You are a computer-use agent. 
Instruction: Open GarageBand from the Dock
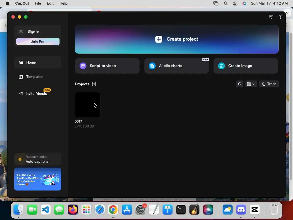(x=194, y=210)
